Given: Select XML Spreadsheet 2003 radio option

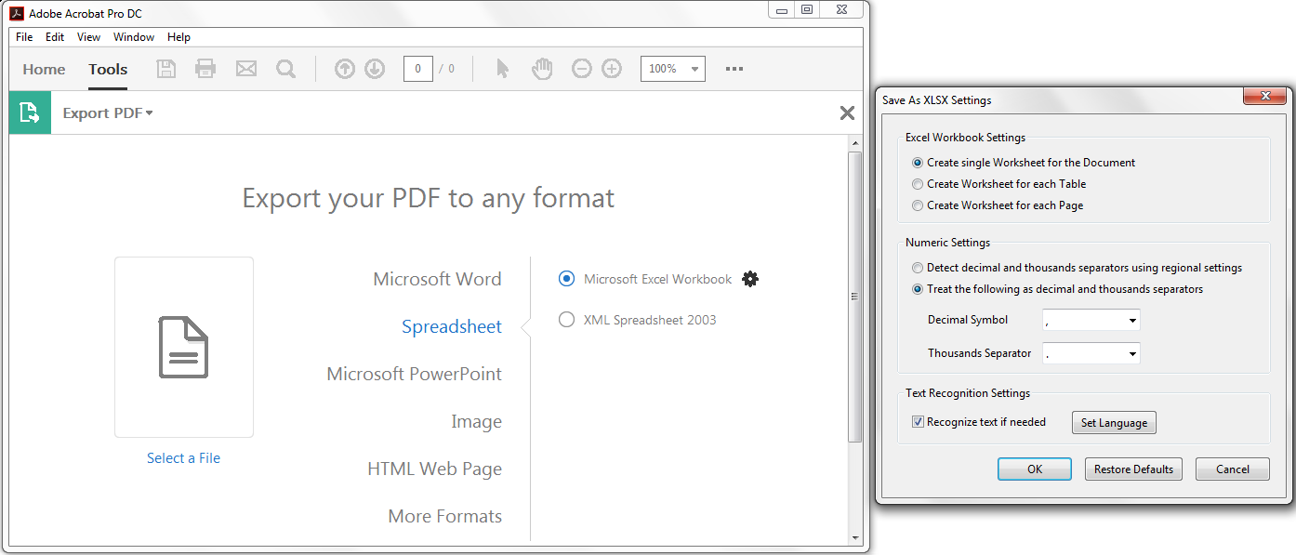Looking at the screenshot, I should pyautogui.click(x=566, y=320).
